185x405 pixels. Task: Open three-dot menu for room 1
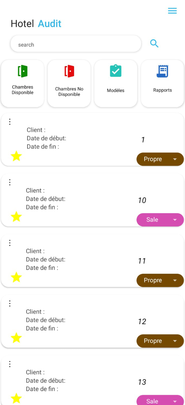(x=10, y=122)
